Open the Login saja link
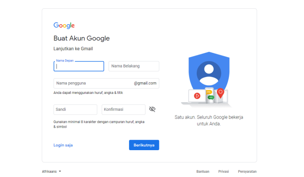The image size is (304, 177). tap(63, 145)
